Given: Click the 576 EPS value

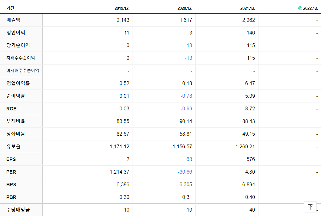Looking at the screenshot, I should point(251,159).
